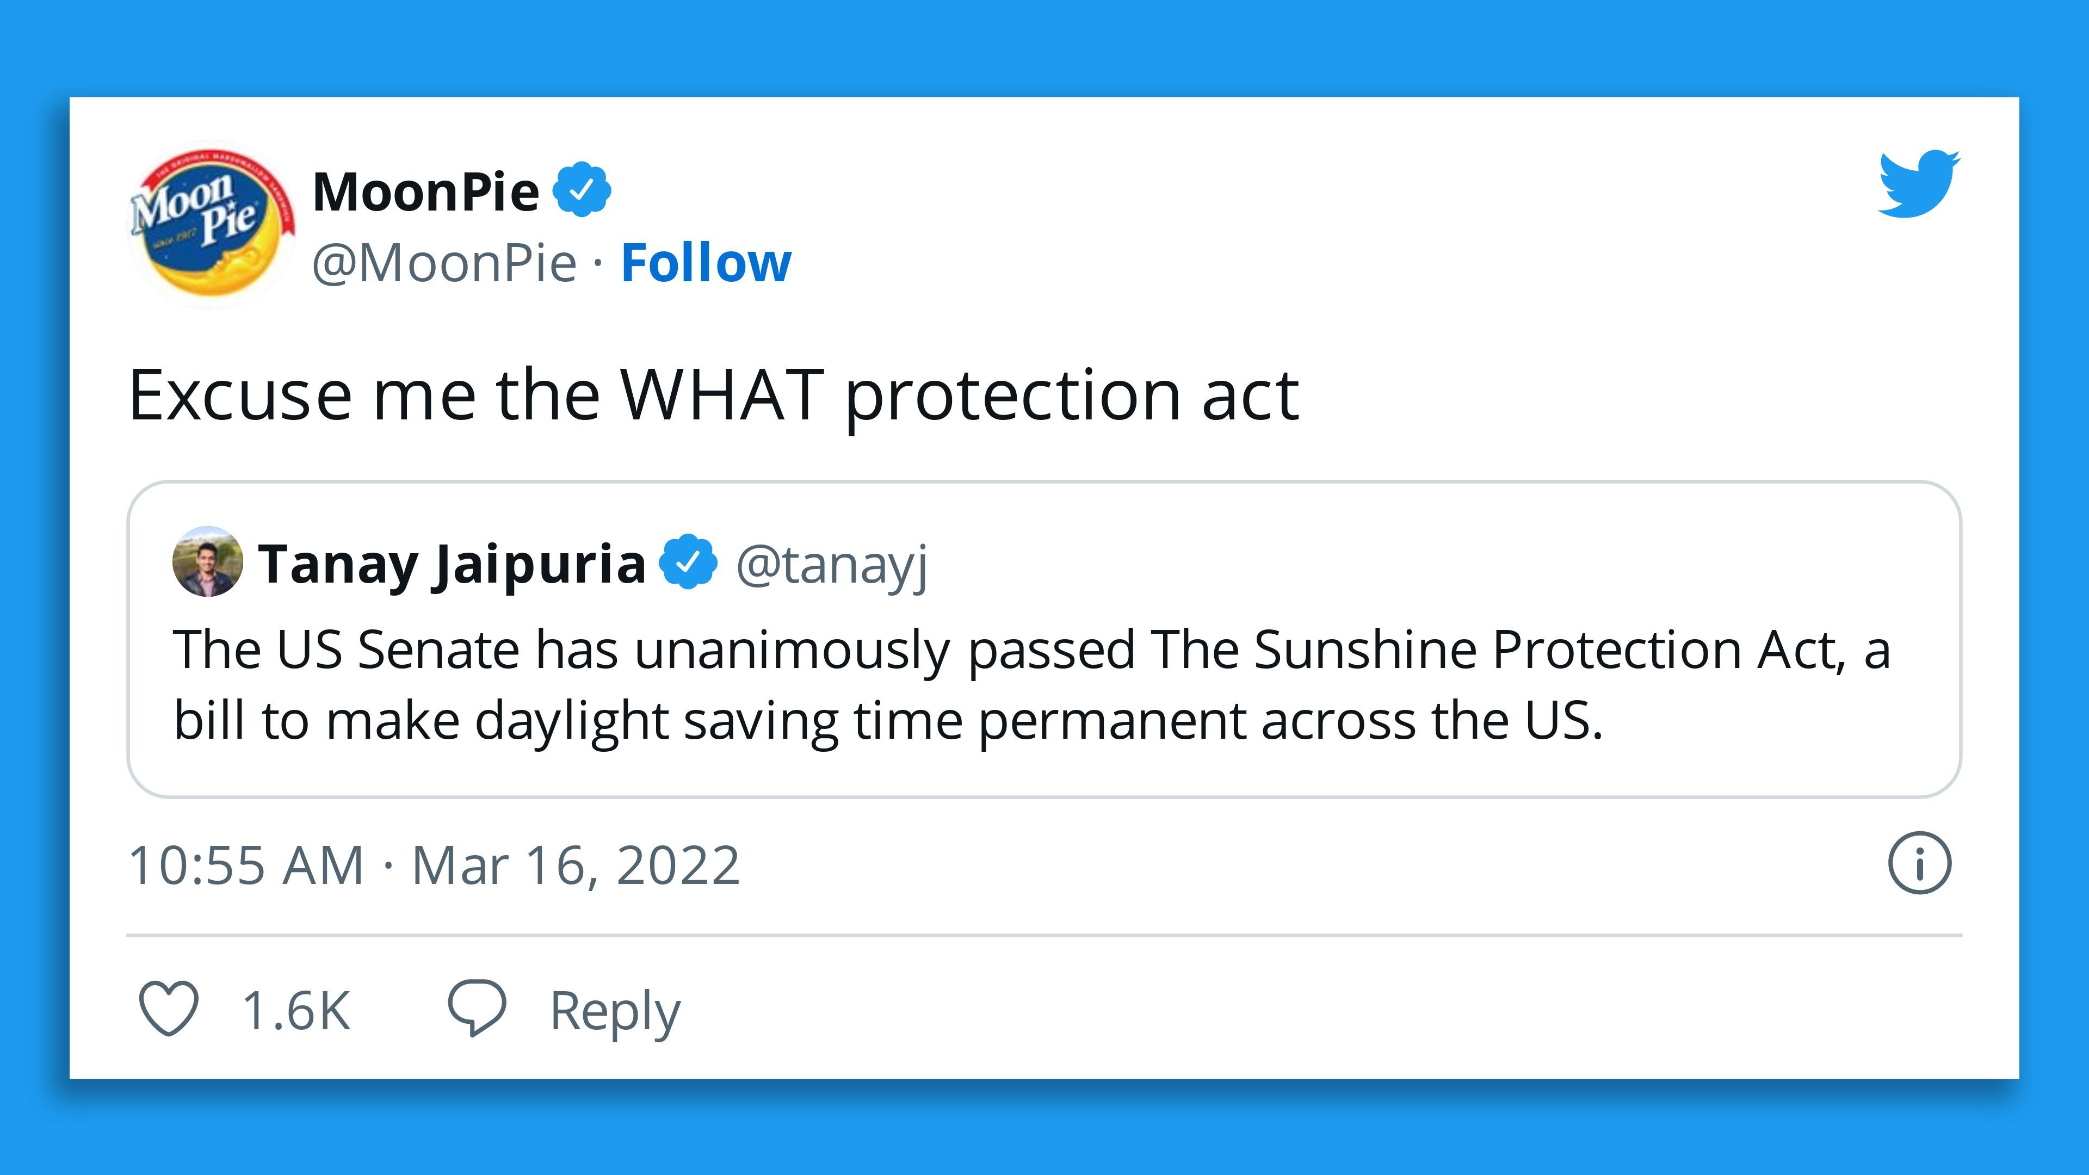Open the @MoonPie handle link

coord(443,263)
